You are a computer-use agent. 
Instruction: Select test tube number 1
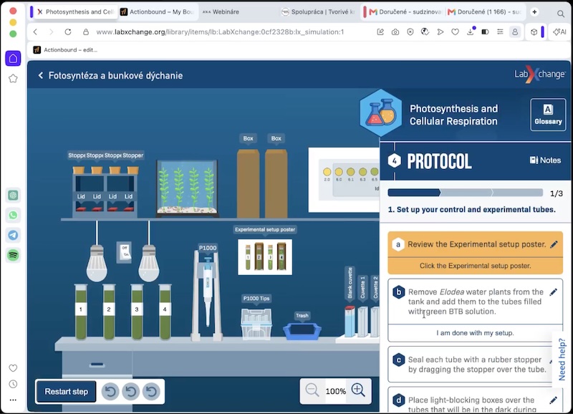(81, 312)
